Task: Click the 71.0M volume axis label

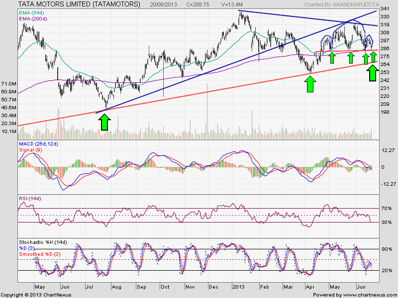Action: click(9, 83)
